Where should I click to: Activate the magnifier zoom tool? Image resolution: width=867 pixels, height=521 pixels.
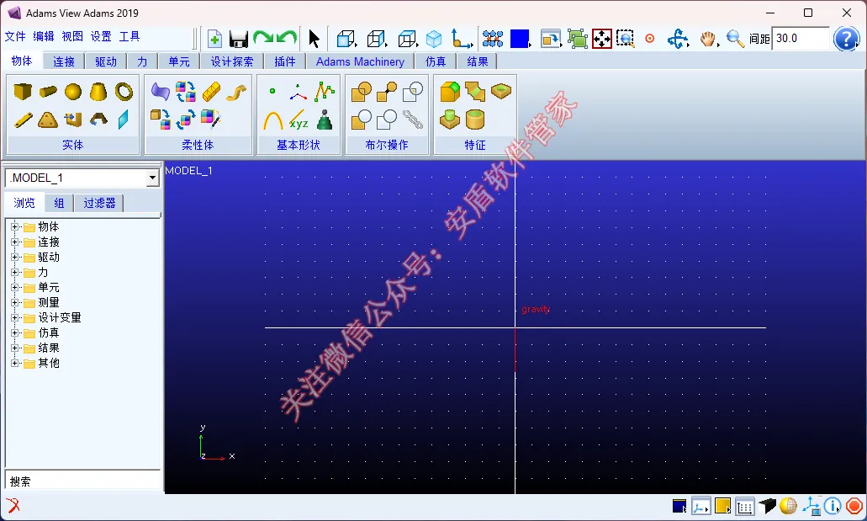point(735,39)
